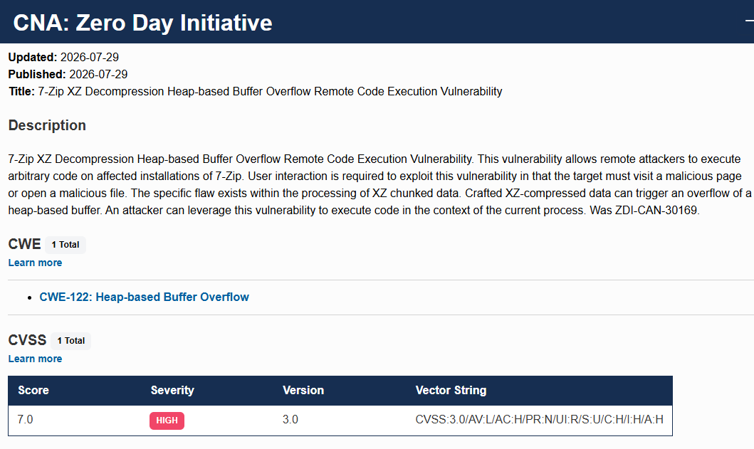Select the Severity column header
This screenshot has height=449, width=754.
point(172,391)
